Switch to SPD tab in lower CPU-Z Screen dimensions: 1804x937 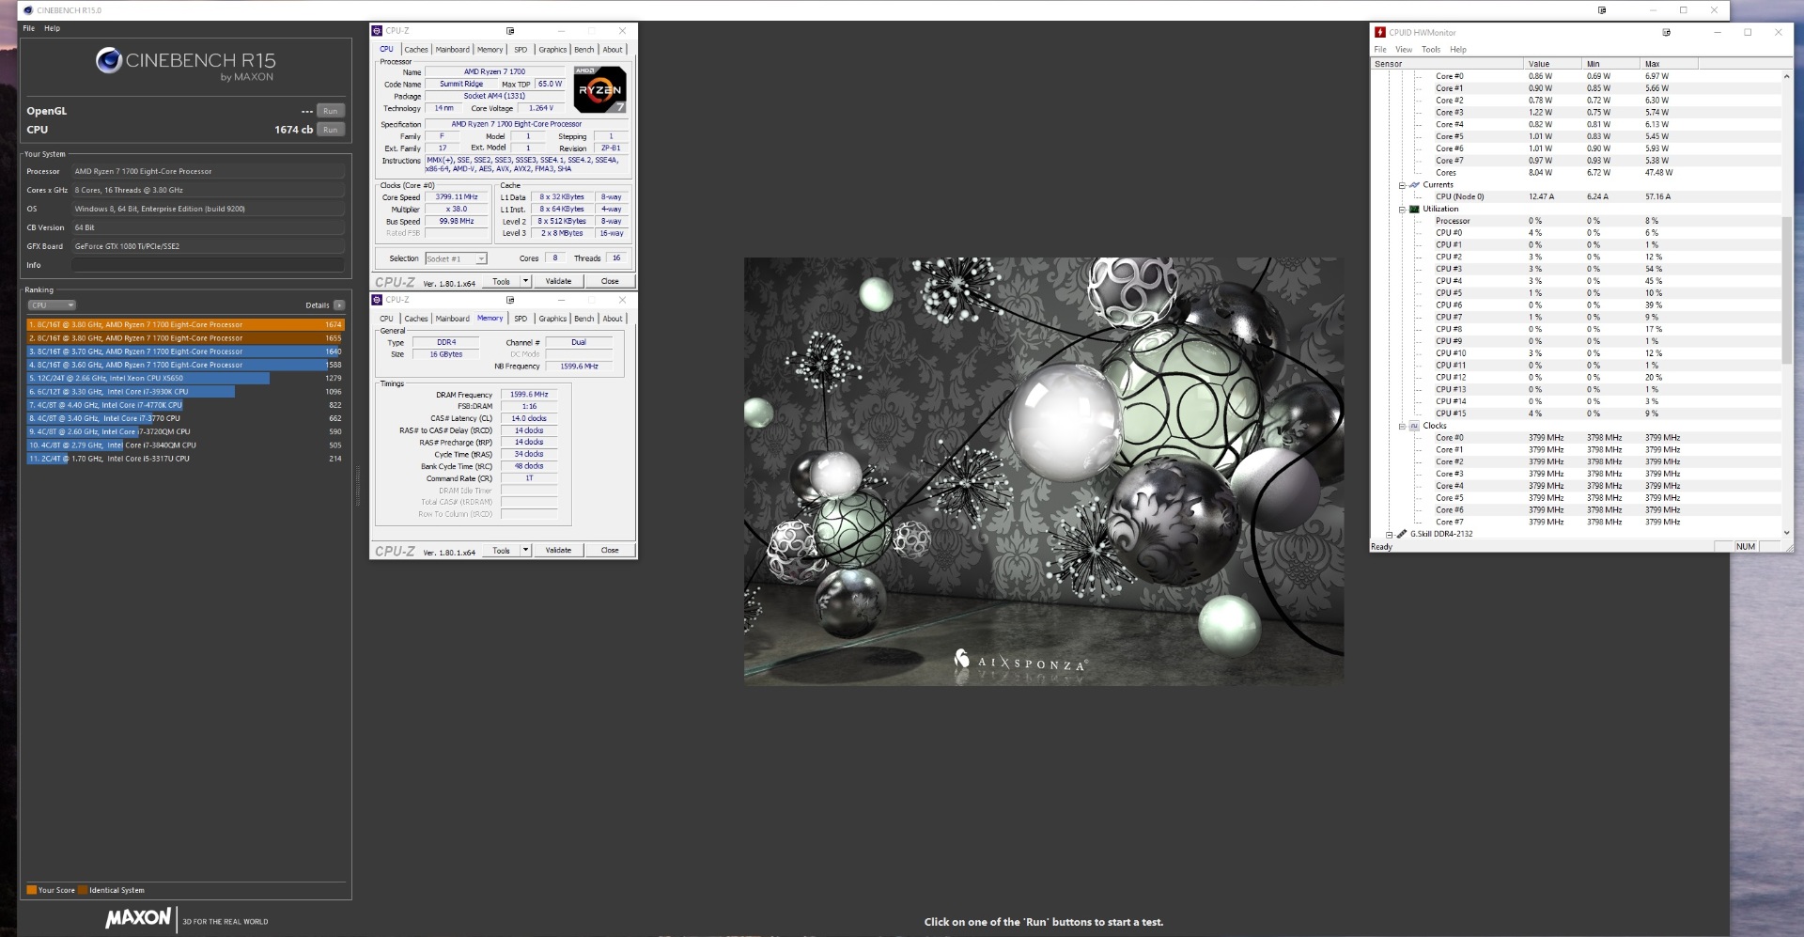pyautogui.click(x=521, y=319)
